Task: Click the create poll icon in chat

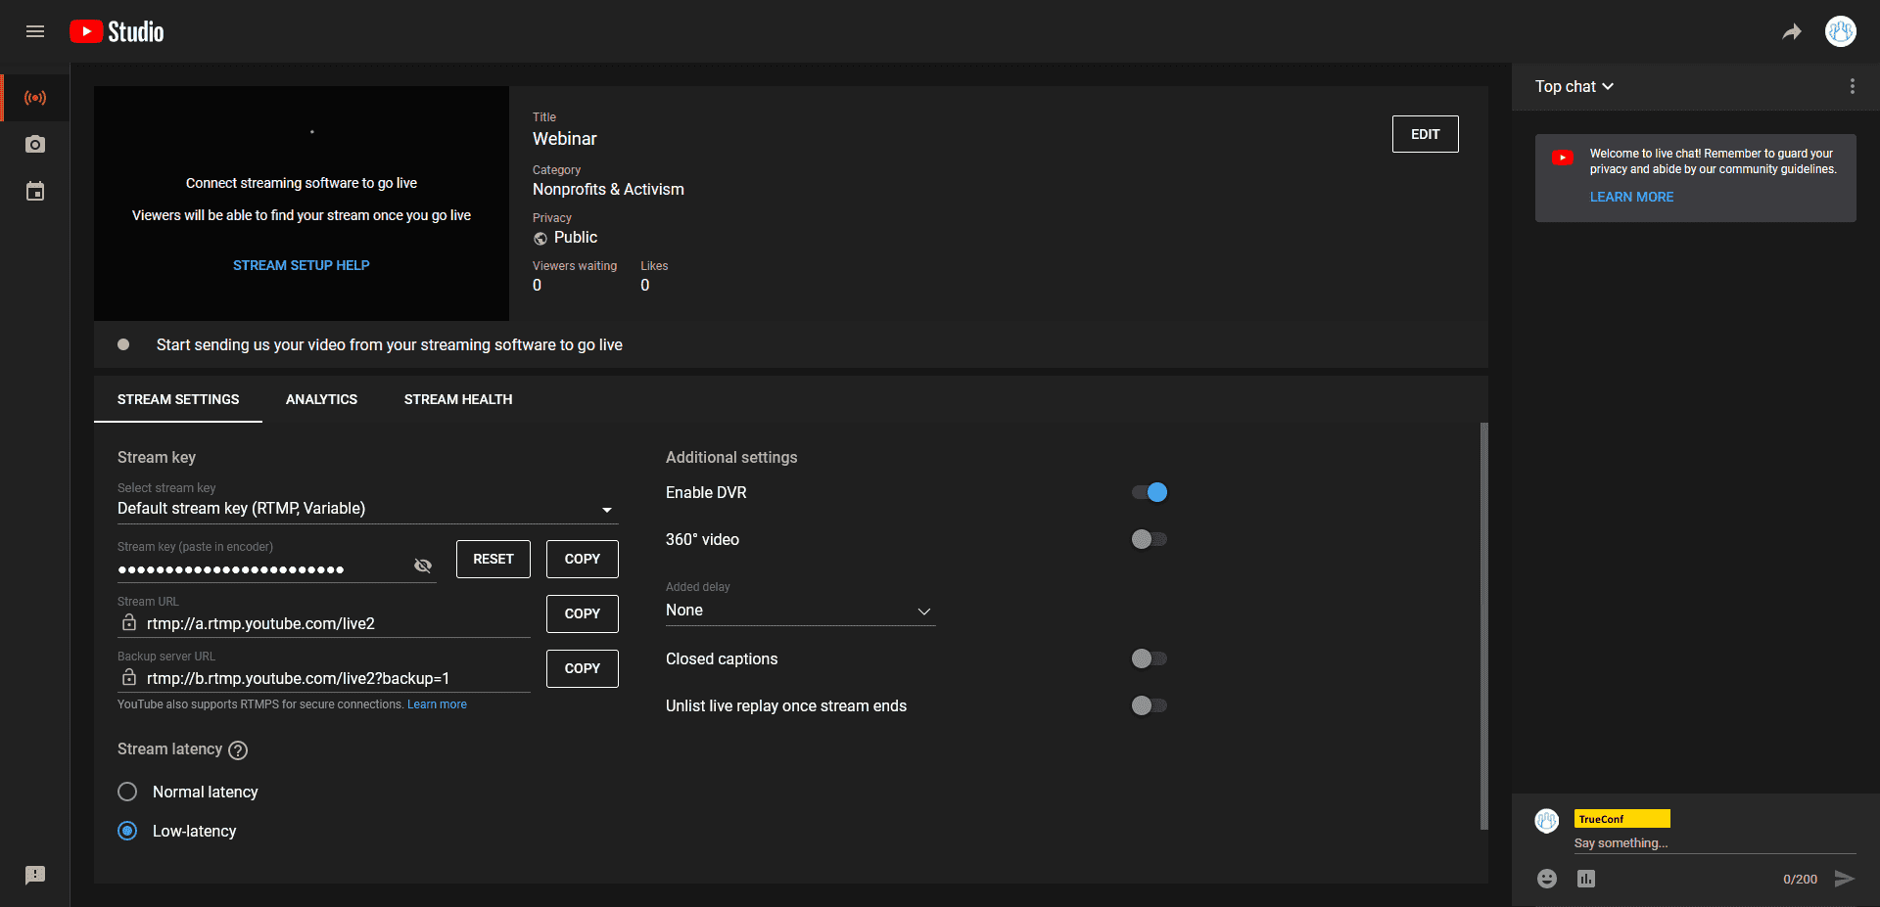Action: pos(1586,879)
